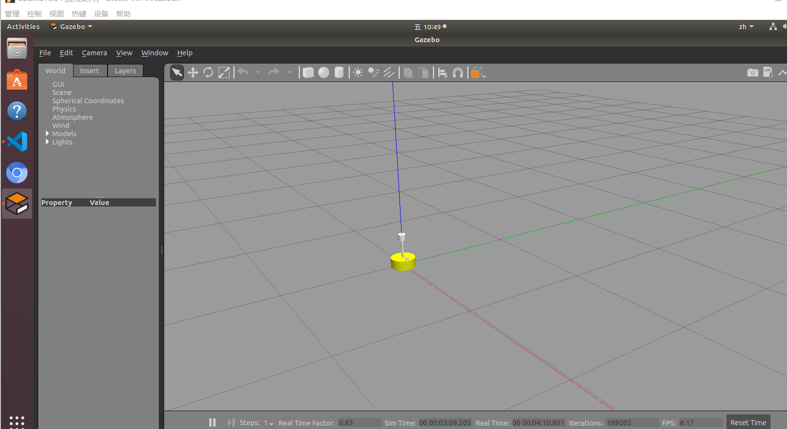Select Atmosphere in the world tree
Viewport: 787px width, 429px height.
click(x=73, y=117)
